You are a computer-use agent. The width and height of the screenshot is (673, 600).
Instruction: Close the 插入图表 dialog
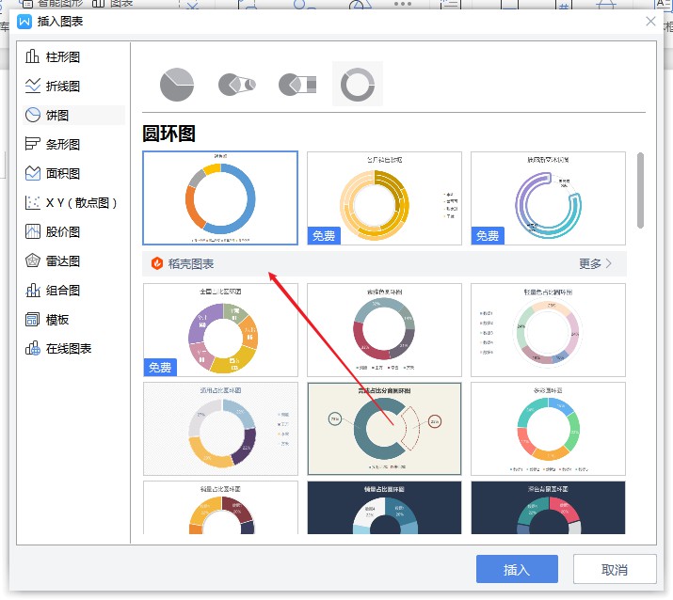click(650, 21)
